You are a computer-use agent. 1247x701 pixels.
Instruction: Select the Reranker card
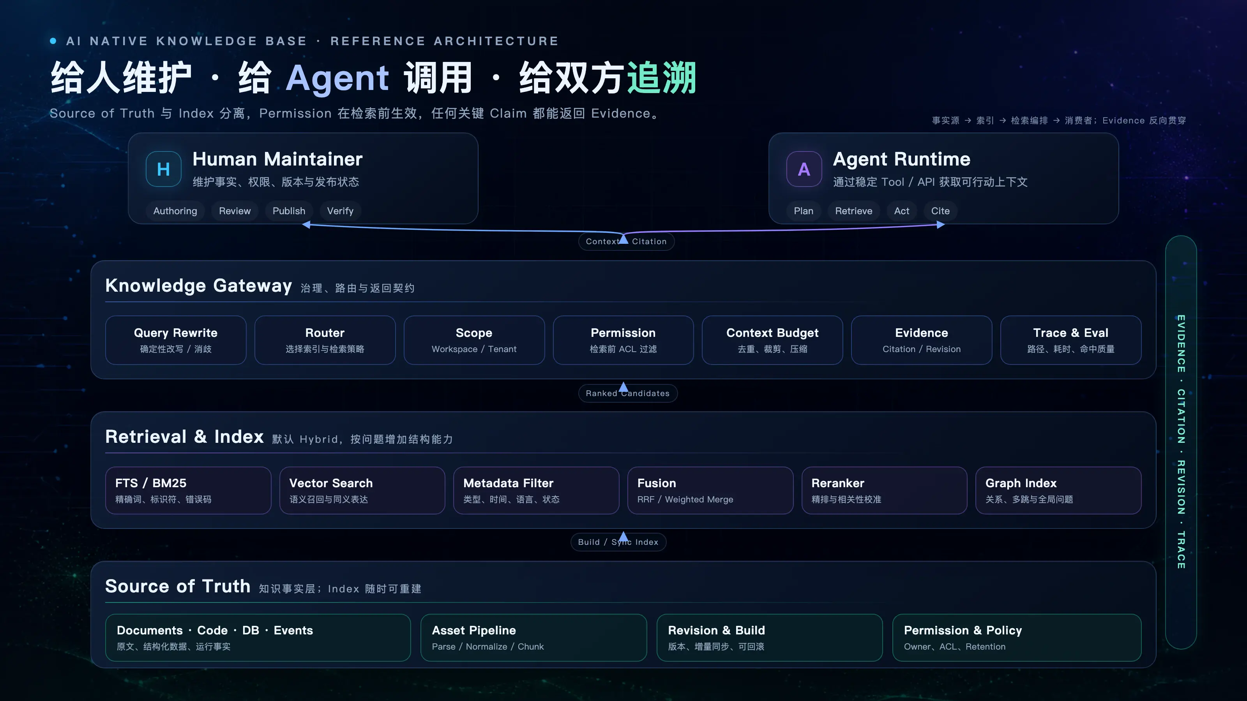point(885,491)
